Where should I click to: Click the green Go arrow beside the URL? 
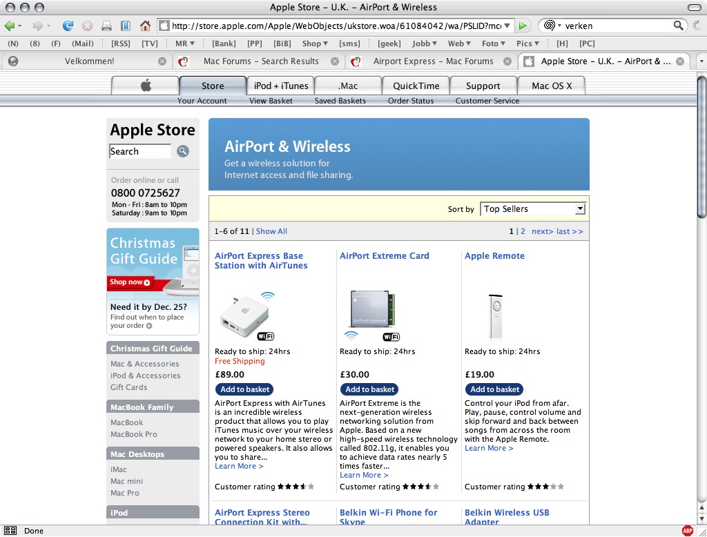[x=522, y=26]
